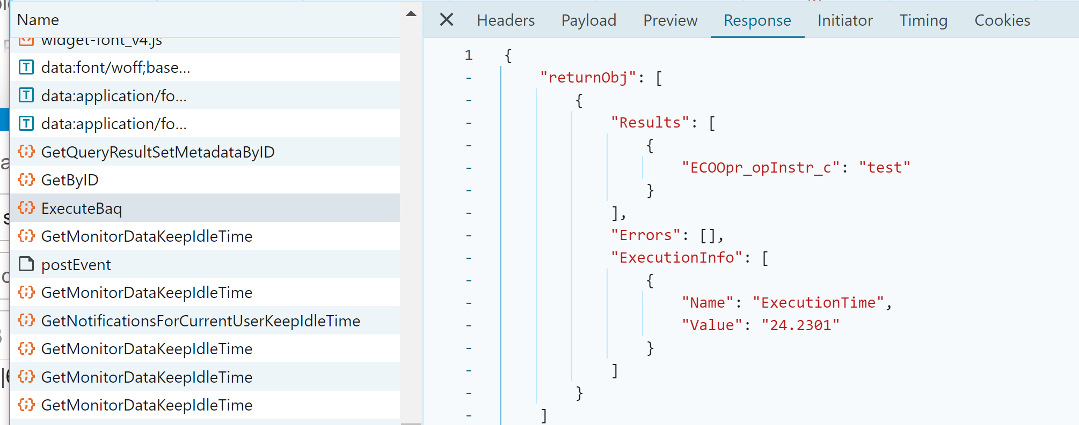The image size is (1079, 425).
Task: Click the data:font/woff font file icon
Action: pyautogui.click(x=26, y=68)
